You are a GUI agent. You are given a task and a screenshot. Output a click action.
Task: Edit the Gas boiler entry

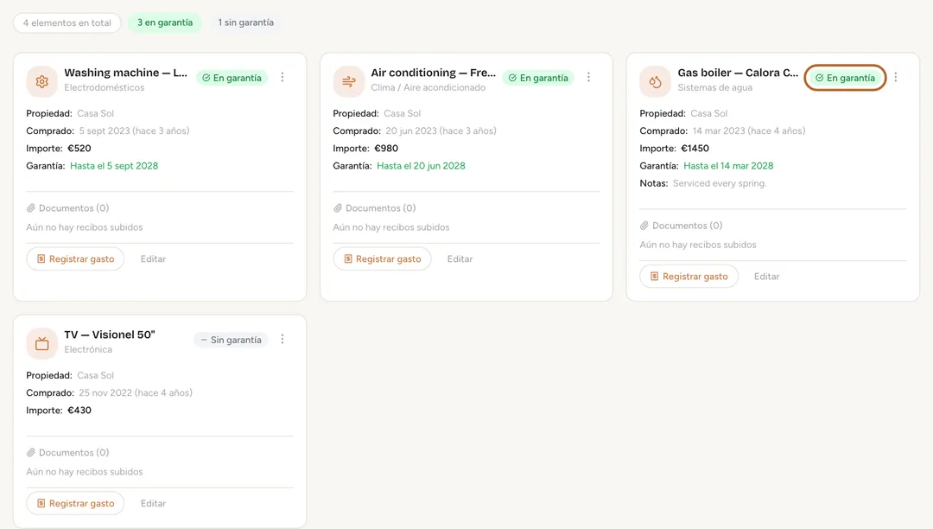[x=766, y=276]
